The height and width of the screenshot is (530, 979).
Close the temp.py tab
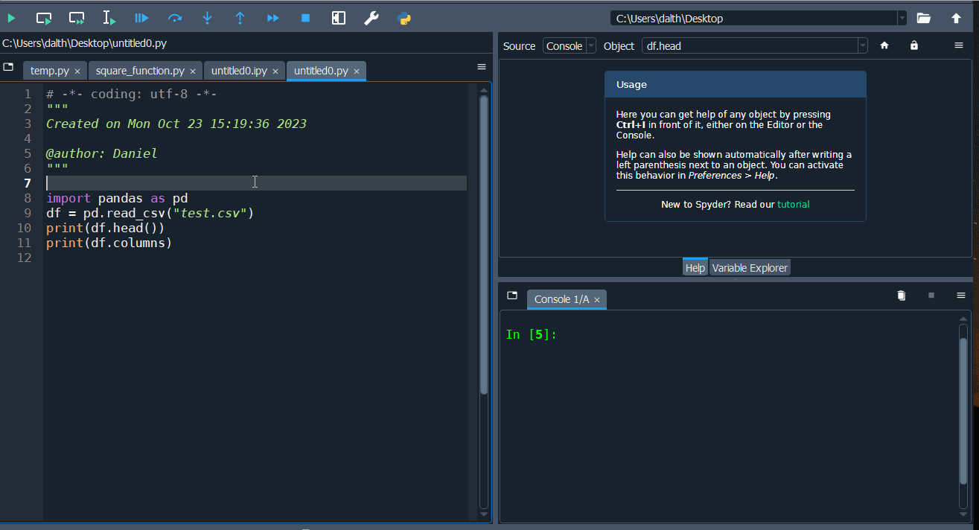pos(77,71)
